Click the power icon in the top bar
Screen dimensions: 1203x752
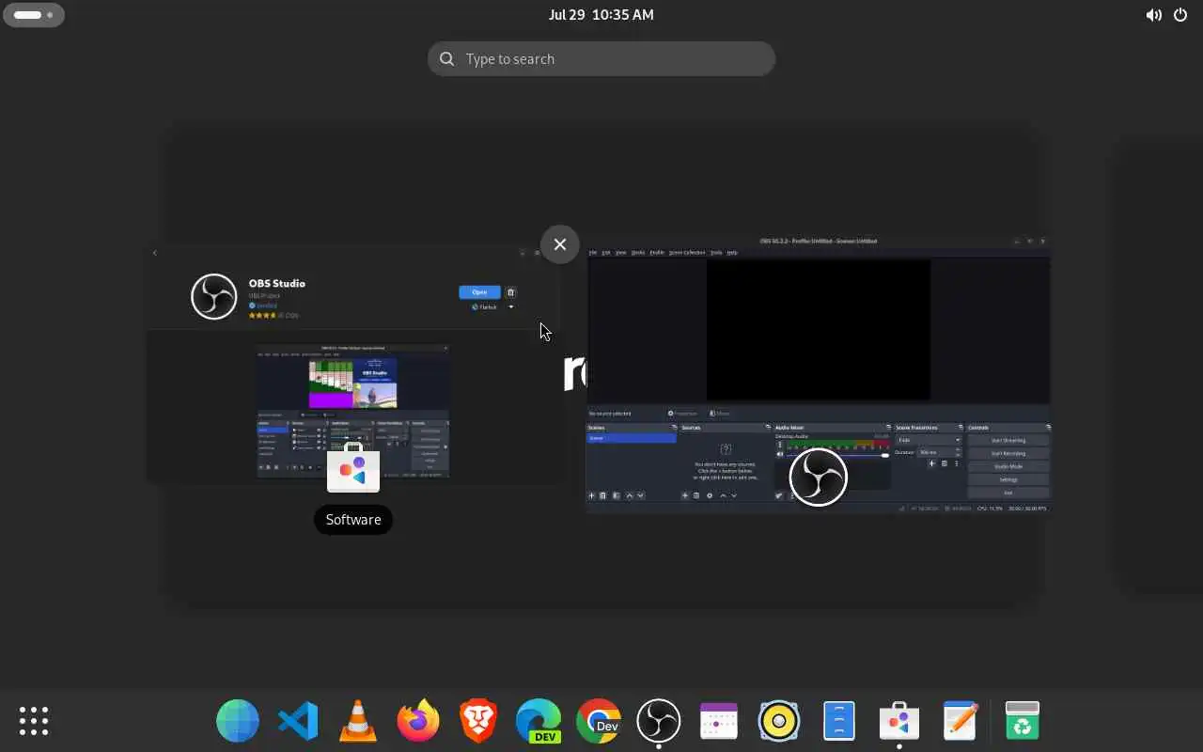click(1180, 15)
